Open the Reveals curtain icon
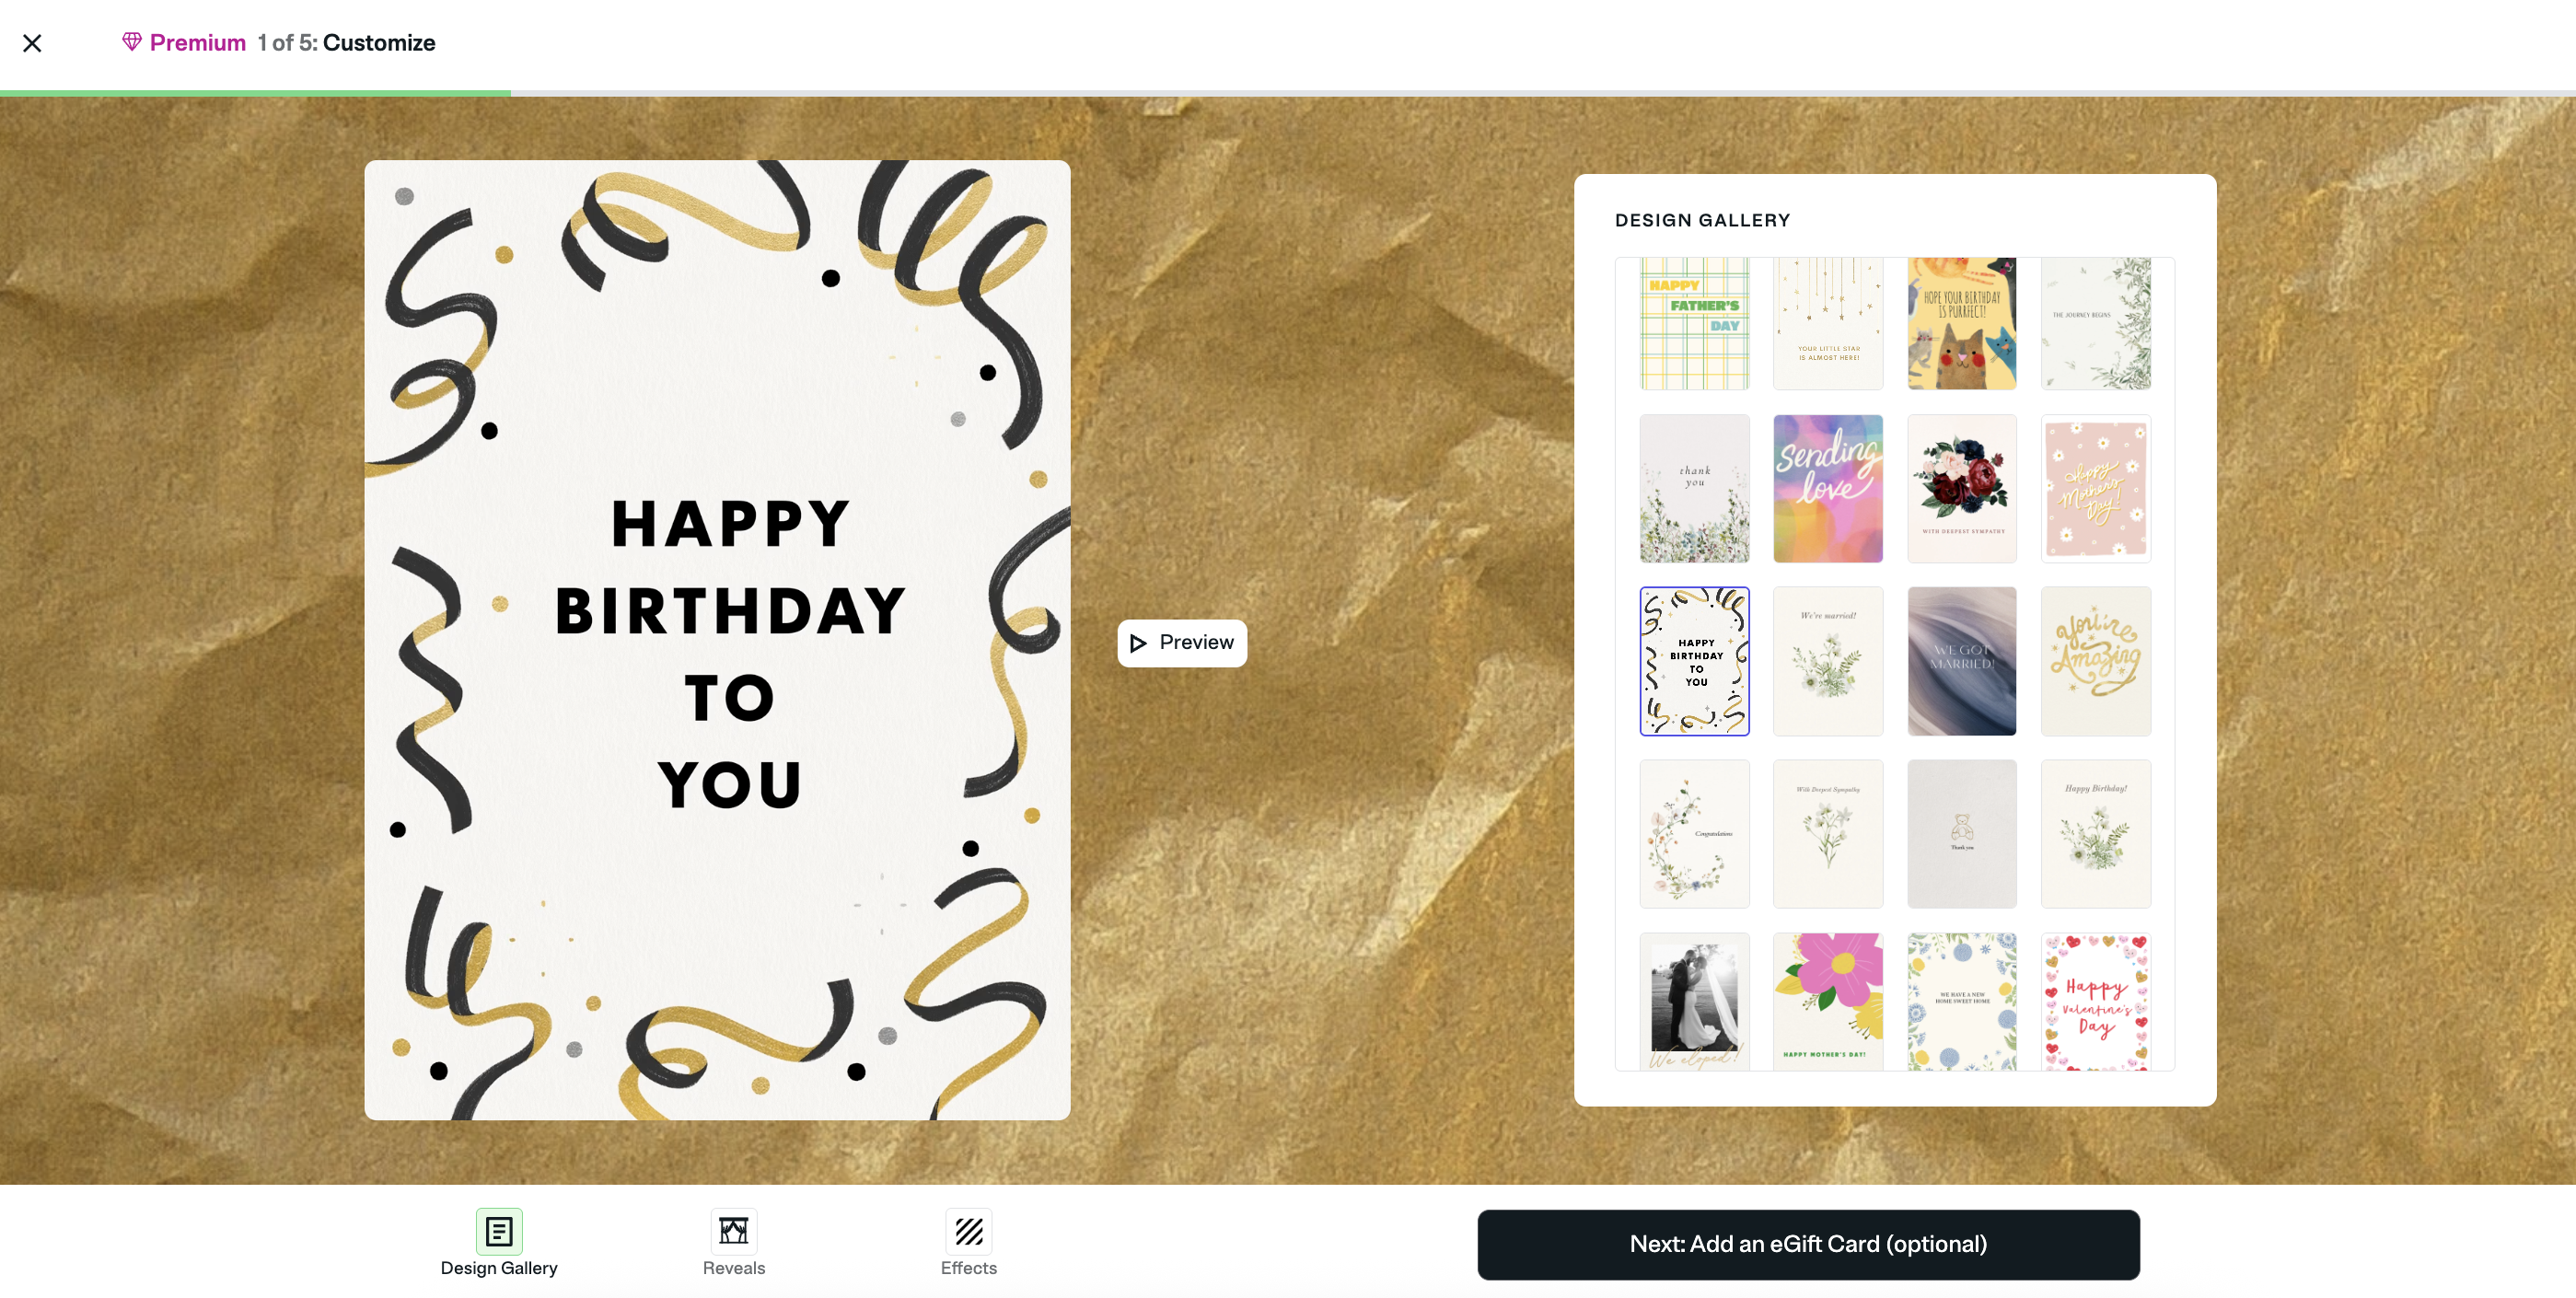This screenshot has width=2576, height=1298. [x=733, y=1230]
